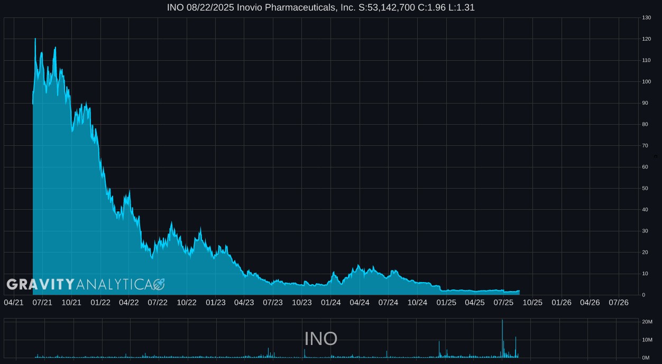Select the 10/23 date label

click(x=302, y=302)
